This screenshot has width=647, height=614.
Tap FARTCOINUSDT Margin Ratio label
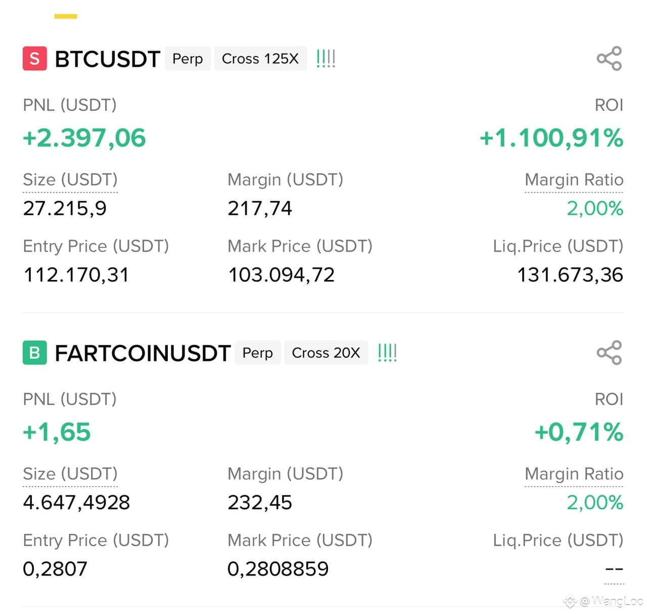pyautogui.click(x=574, y=474)
